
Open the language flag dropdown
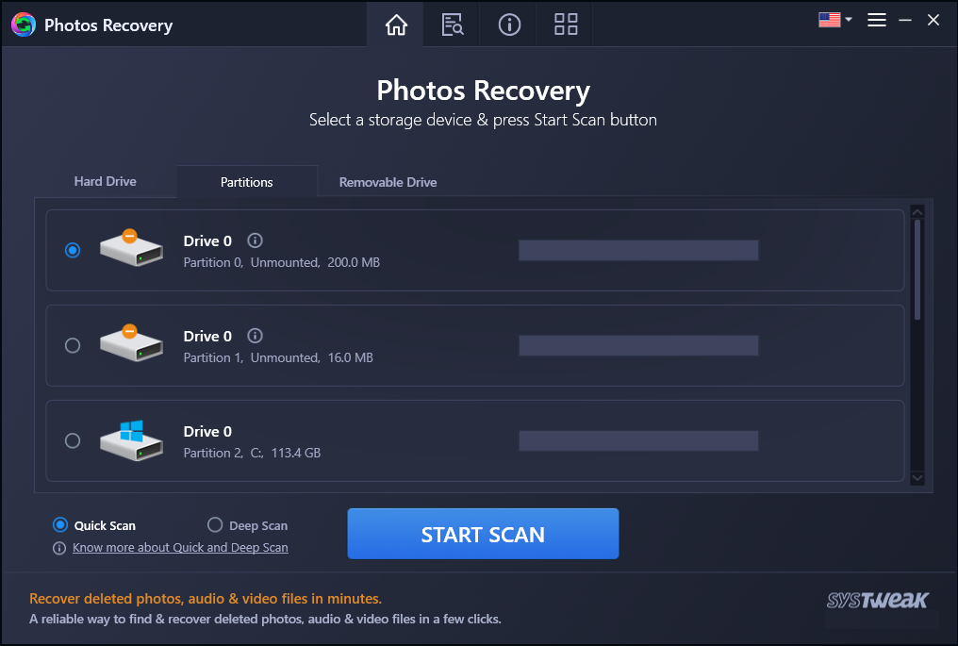(x=834, y=20)
